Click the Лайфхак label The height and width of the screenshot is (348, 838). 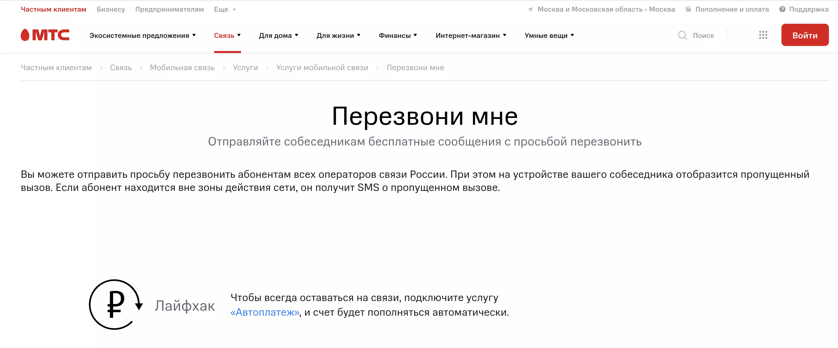184,306
